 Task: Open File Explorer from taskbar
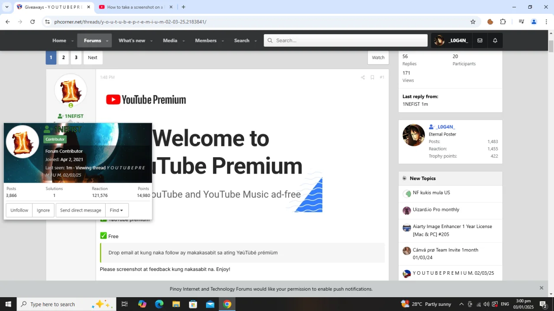point(176,304)
